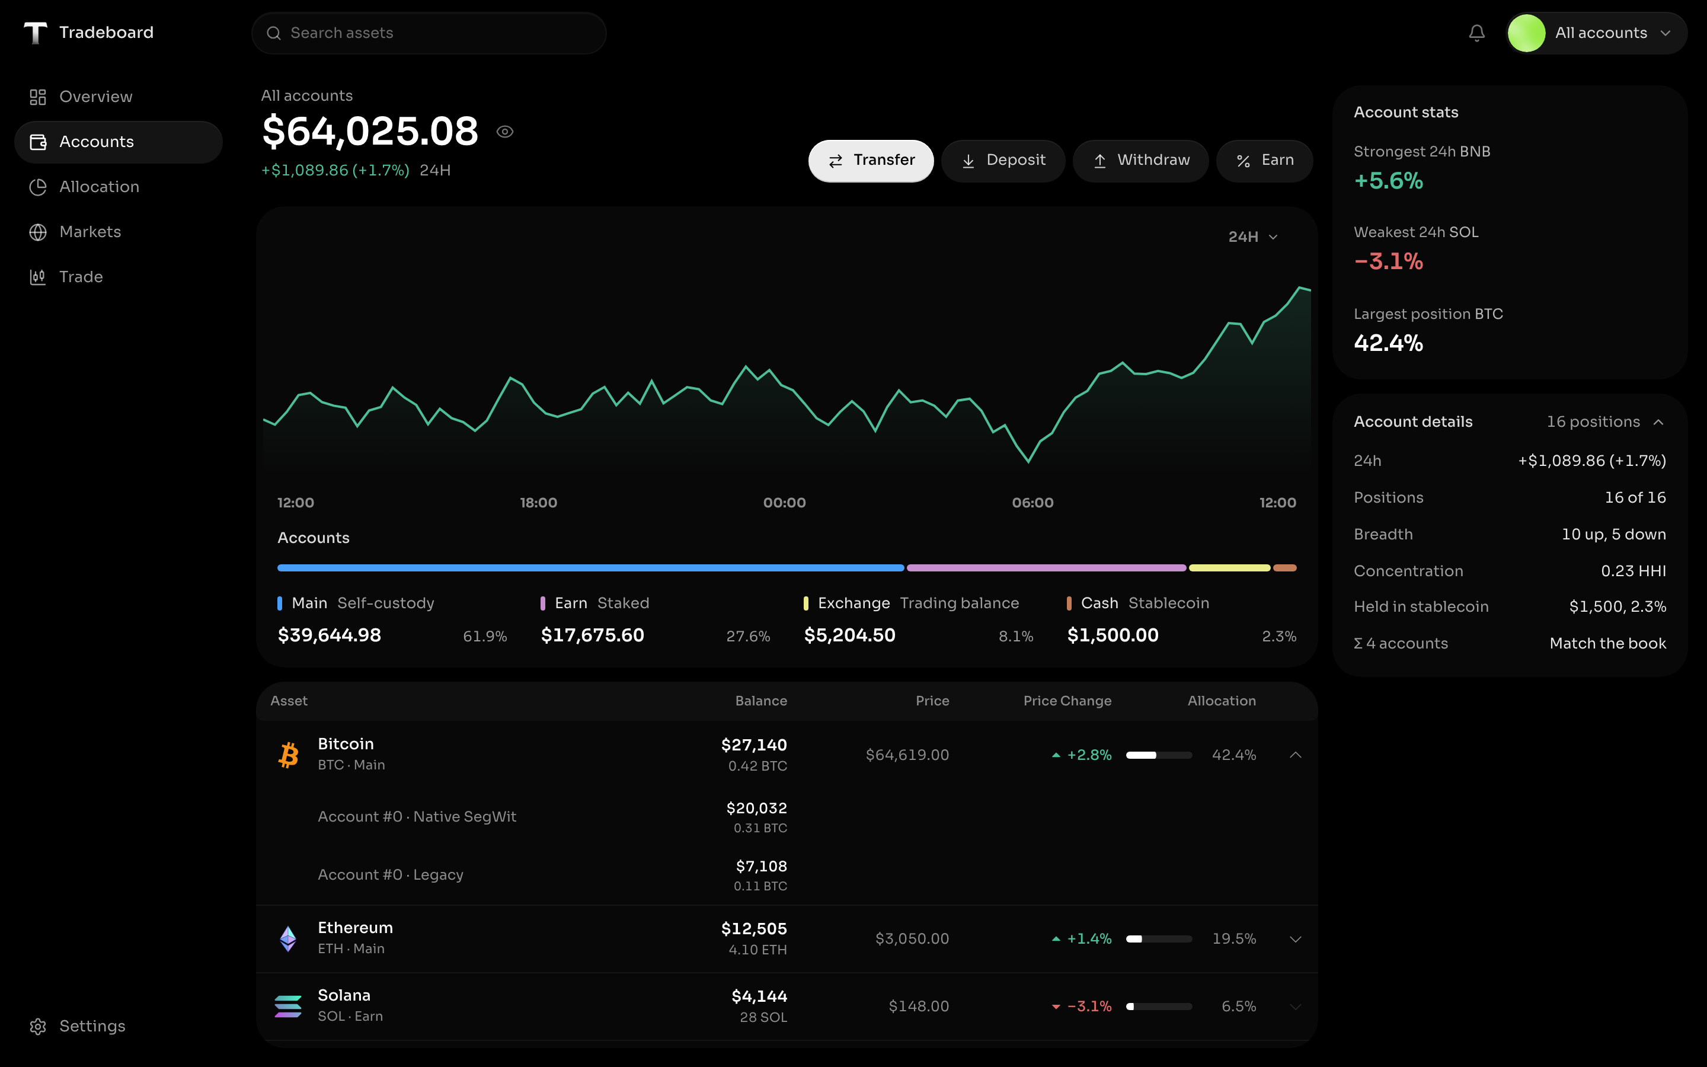This screenshot has height=1067, width=1707.
Task: Click the Earn percent icon
Action: pos(1244,162)
